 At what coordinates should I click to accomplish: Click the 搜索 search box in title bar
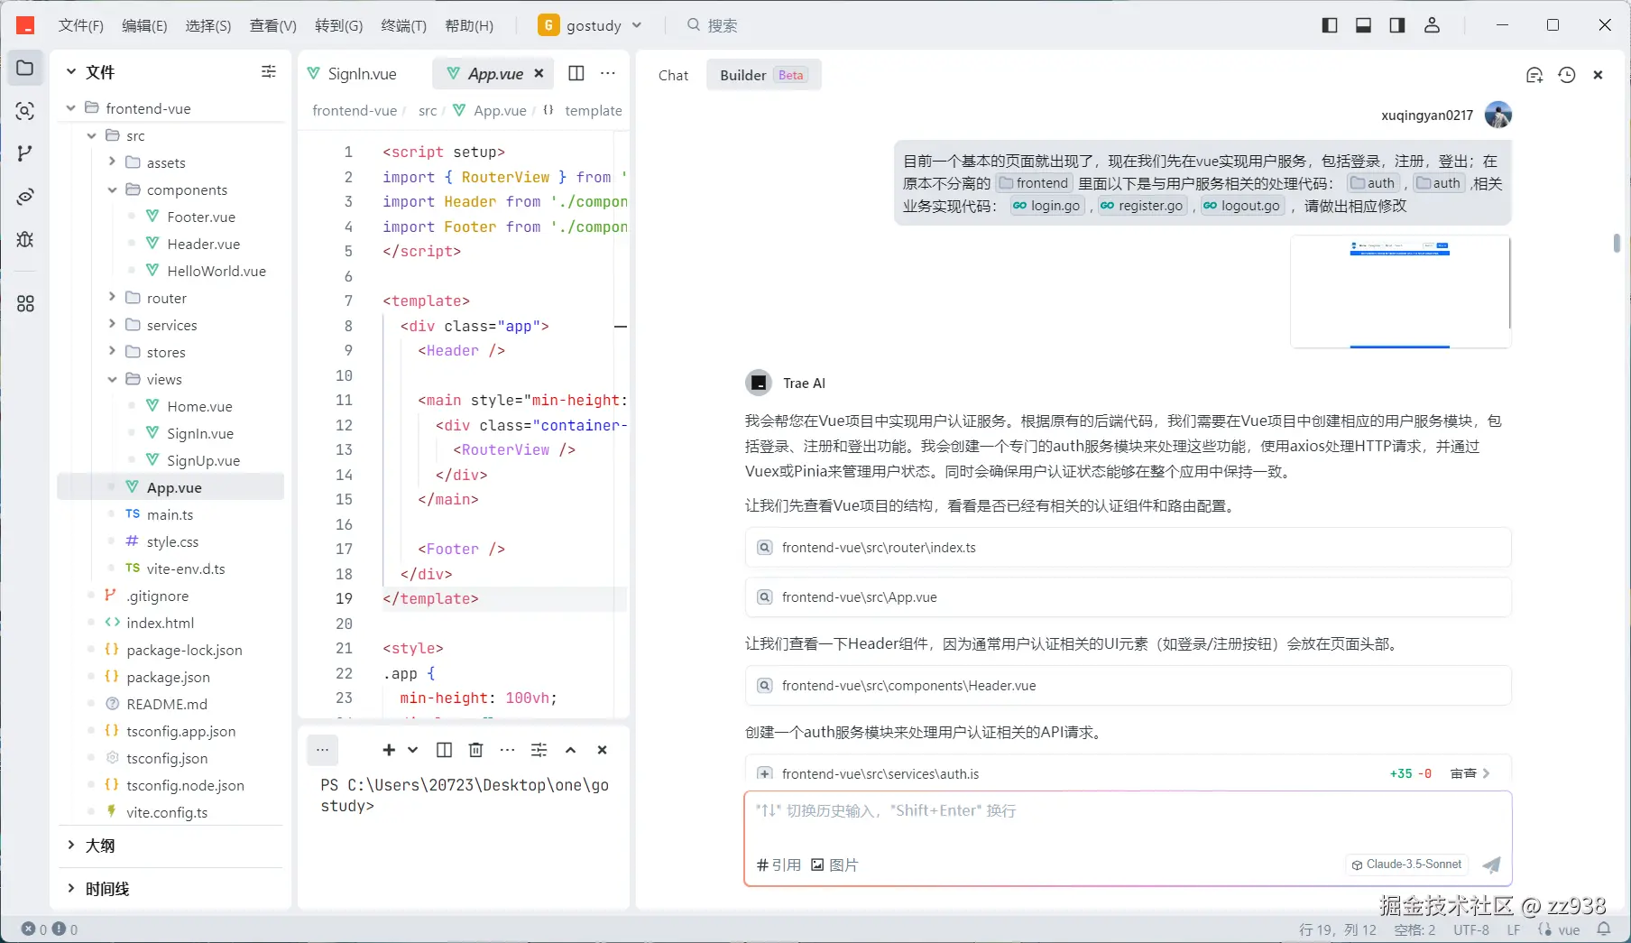point(714,25)
